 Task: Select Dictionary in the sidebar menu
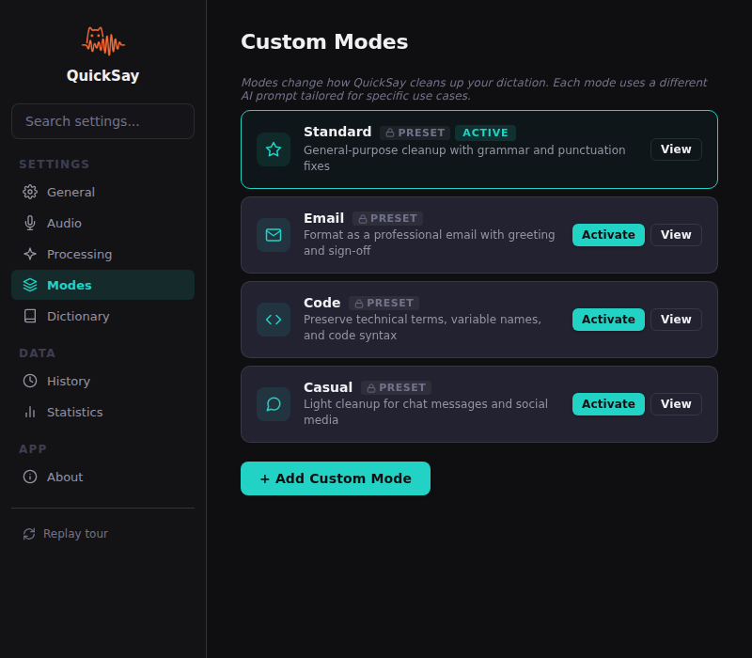pyautogui.click(x=76, y=316)
